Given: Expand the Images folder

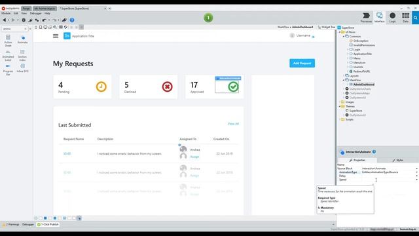Looking at the screenshot, I should point(340,102).
